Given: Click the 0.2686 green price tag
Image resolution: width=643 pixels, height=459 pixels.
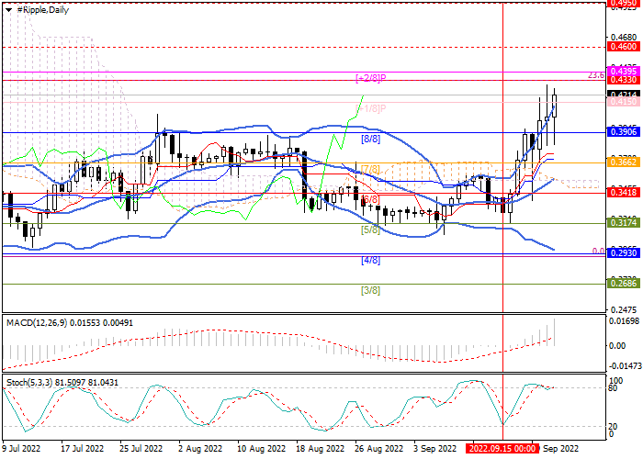Looking at the screenshot, I should tap(624, 284).
